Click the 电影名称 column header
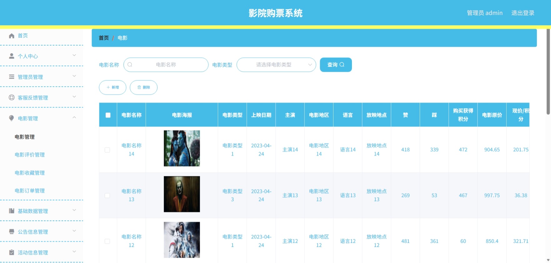 132,115
